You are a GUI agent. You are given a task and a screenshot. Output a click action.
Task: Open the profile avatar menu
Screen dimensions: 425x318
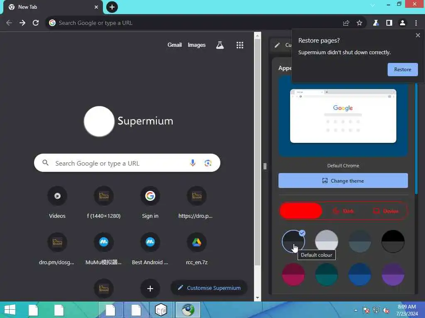[403, 23]
